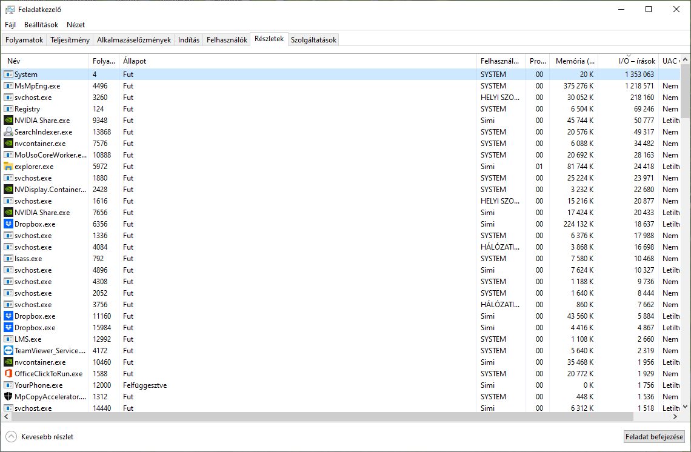Screen dimensions: 691x452
Task: Collapse view with Kevesebb részlet
Action: pos(39,437)
